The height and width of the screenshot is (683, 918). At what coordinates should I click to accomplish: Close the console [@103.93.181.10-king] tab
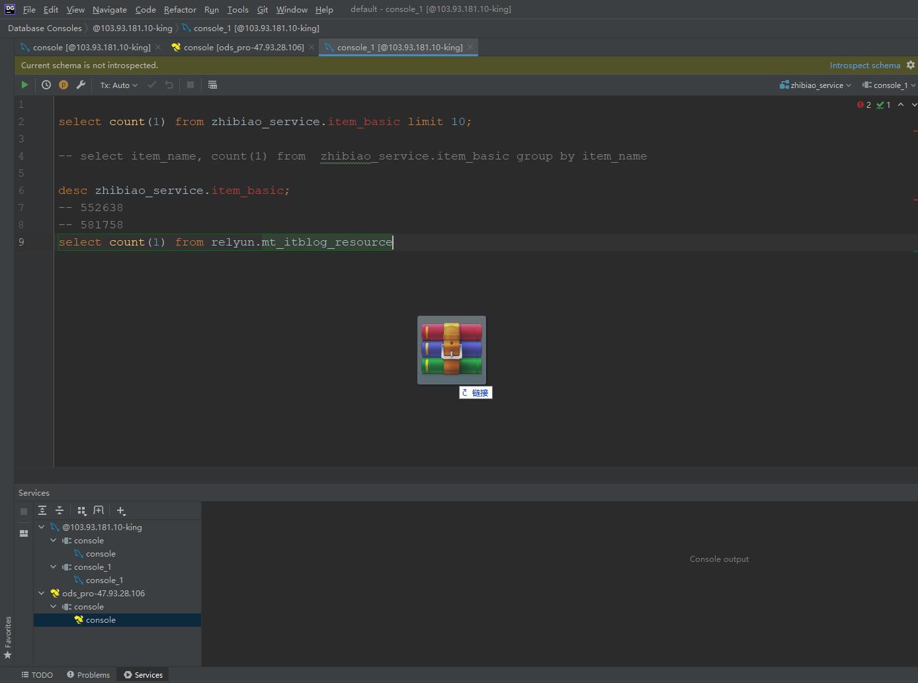(x=158, y=47)
